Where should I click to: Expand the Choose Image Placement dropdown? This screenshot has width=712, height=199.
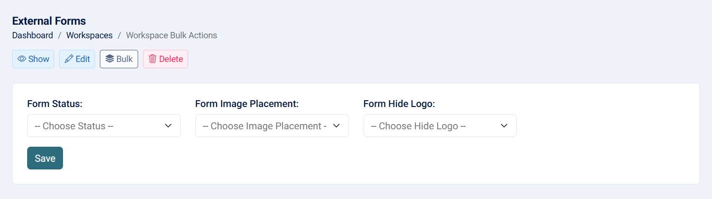click(x=265, y=126)
